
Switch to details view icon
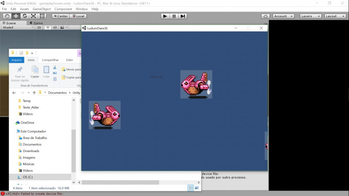[191, 188]
